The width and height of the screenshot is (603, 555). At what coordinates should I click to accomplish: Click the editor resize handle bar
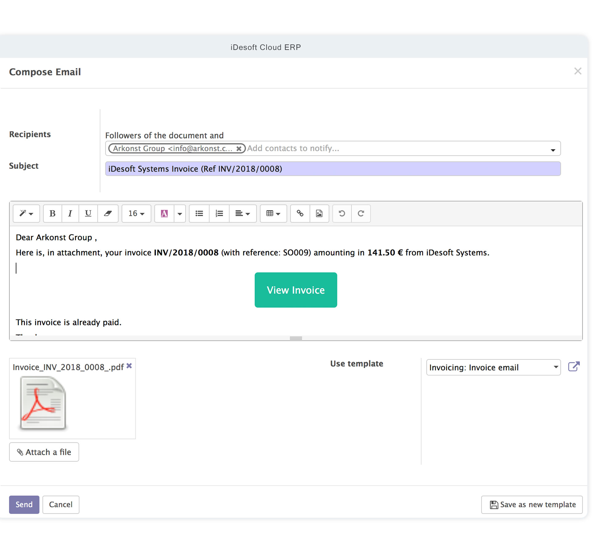click(x=296, y=338)
